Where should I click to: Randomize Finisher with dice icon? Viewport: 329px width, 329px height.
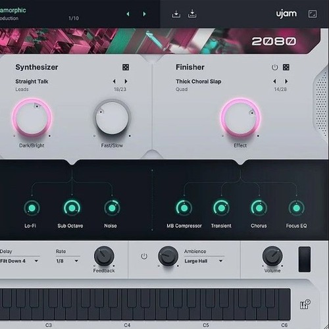tap(286, 67)
